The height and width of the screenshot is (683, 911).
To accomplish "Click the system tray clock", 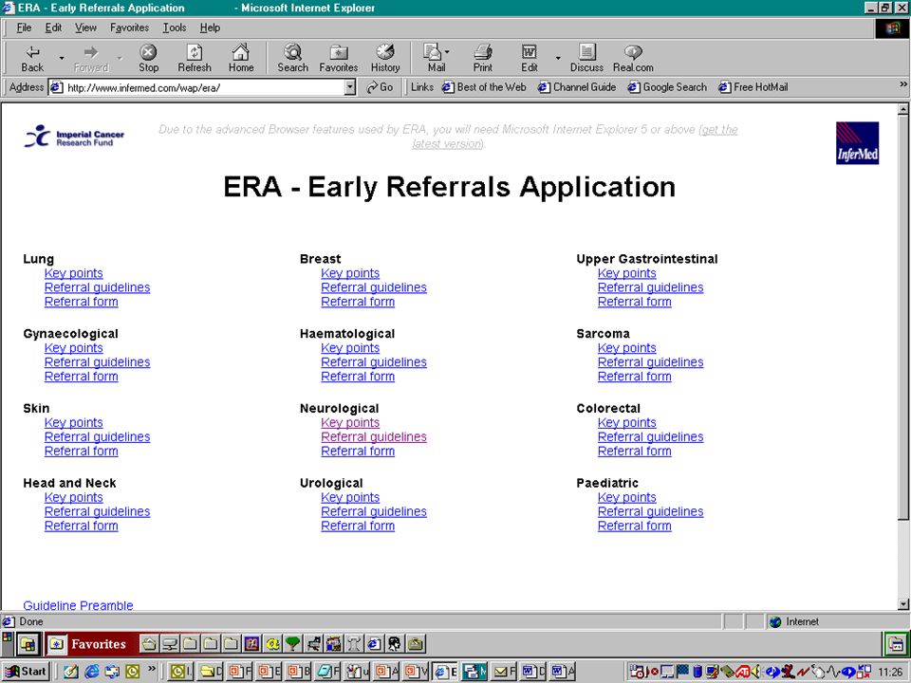I will (x=889, y=672).
